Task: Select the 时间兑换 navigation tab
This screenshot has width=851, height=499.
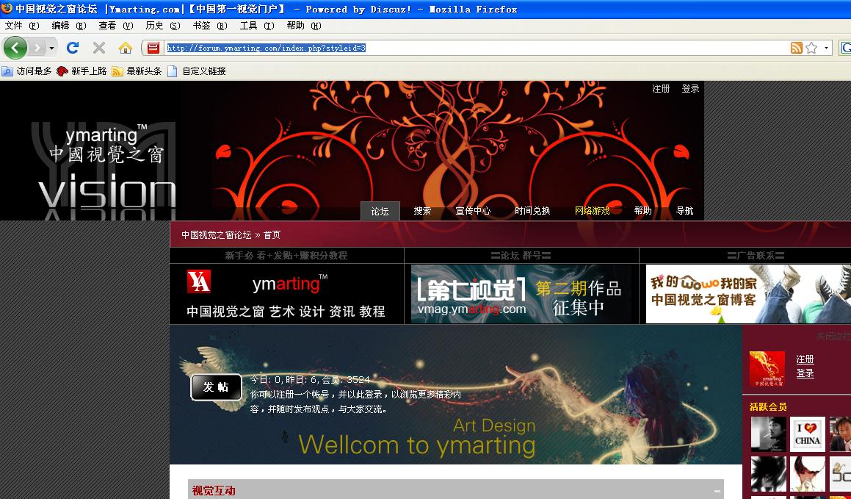Action: [532, 211]
